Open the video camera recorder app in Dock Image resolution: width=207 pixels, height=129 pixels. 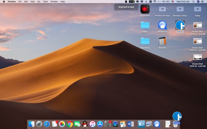[141, 124]
